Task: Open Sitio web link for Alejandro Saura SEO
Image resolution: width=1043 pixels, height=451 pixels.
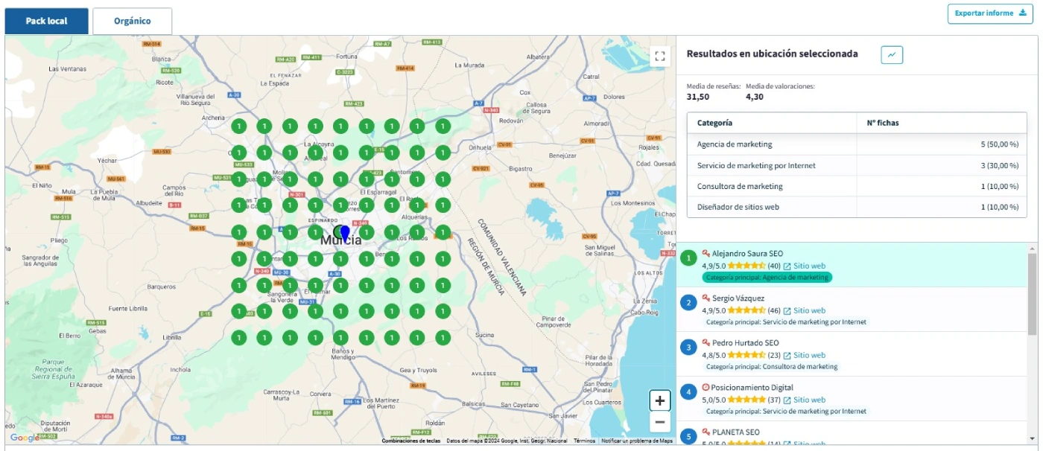Action: click(x=809, y=266)
